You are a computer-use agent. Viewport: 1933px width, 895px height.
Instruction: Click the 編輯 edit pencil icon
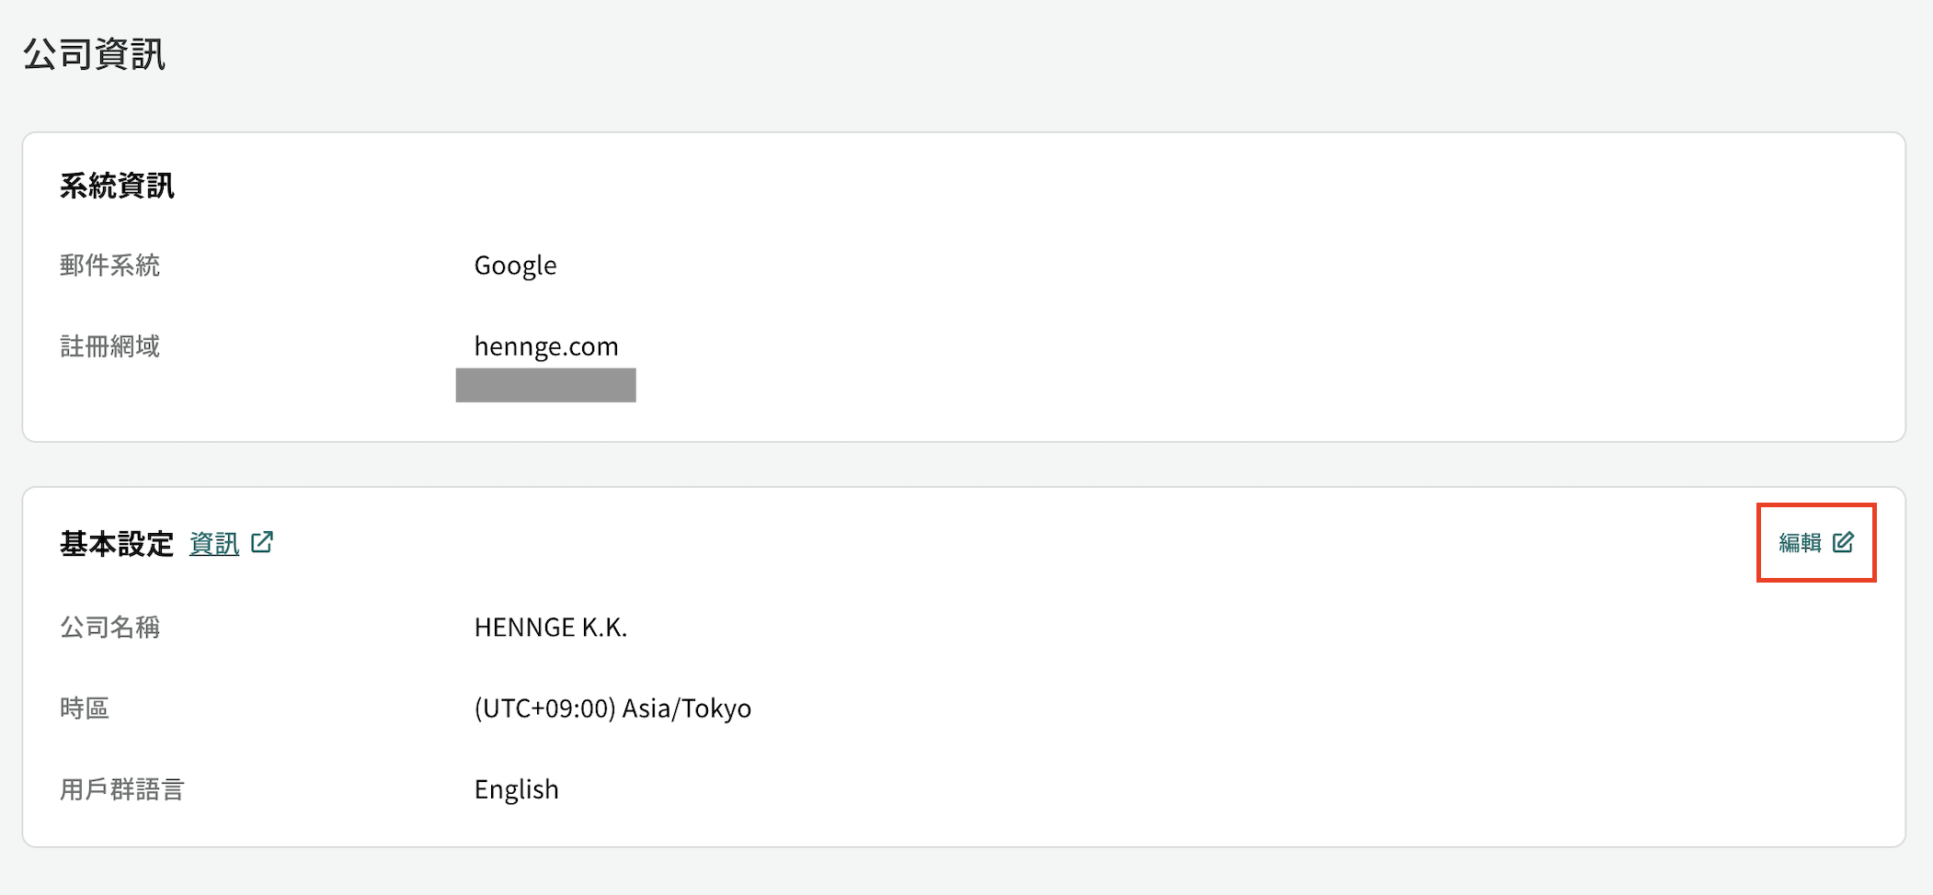click(x=1843, y=542)
